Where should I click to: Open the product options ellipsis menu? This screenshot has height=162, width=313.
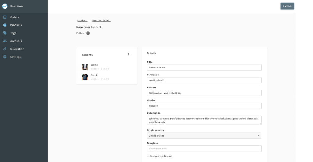[88, 33]
